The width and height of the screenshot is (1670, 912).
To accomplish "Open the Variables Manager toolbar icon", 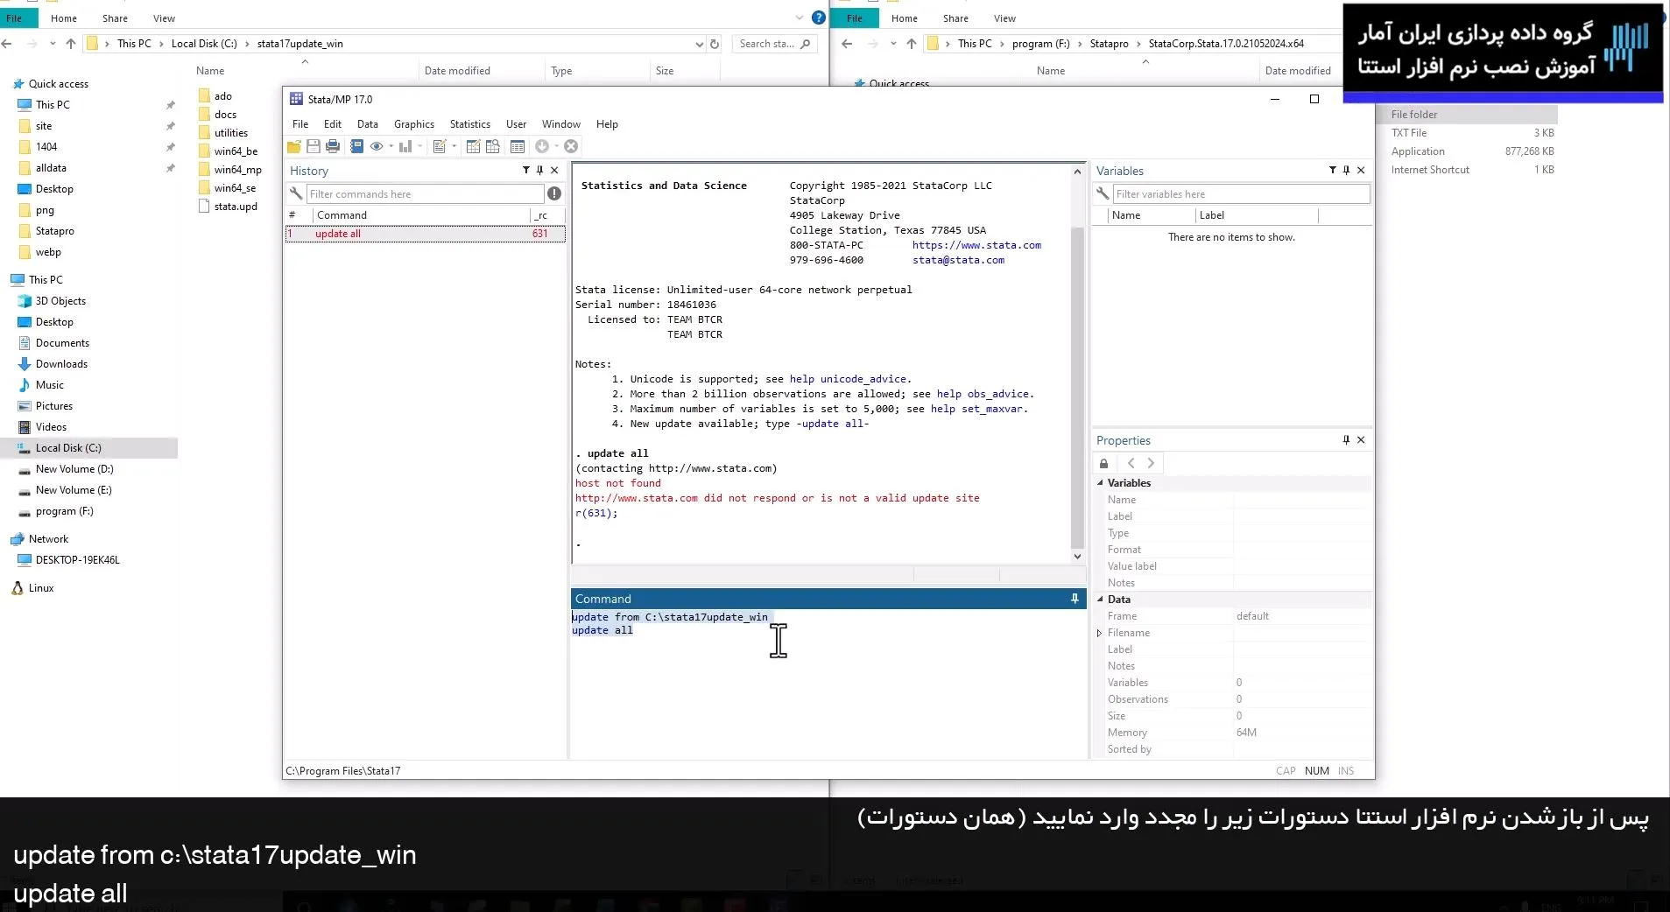I will pyautogui.click(x=518, y=146).
